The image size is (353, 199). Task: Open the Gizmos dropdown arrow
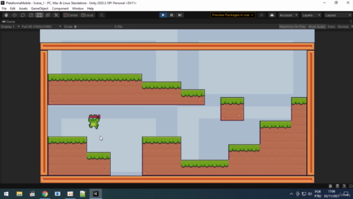[x=351, y=27]
